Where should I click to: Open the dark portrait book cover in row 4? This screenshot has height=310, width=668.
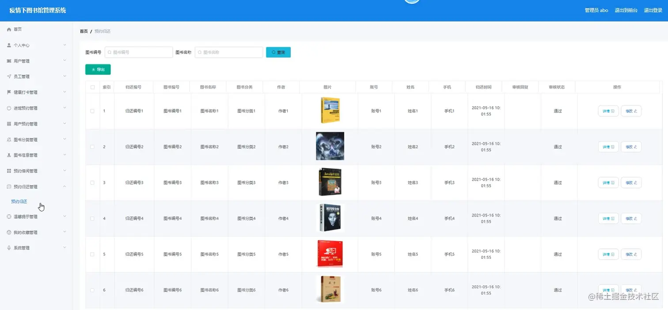pos(330,218)
